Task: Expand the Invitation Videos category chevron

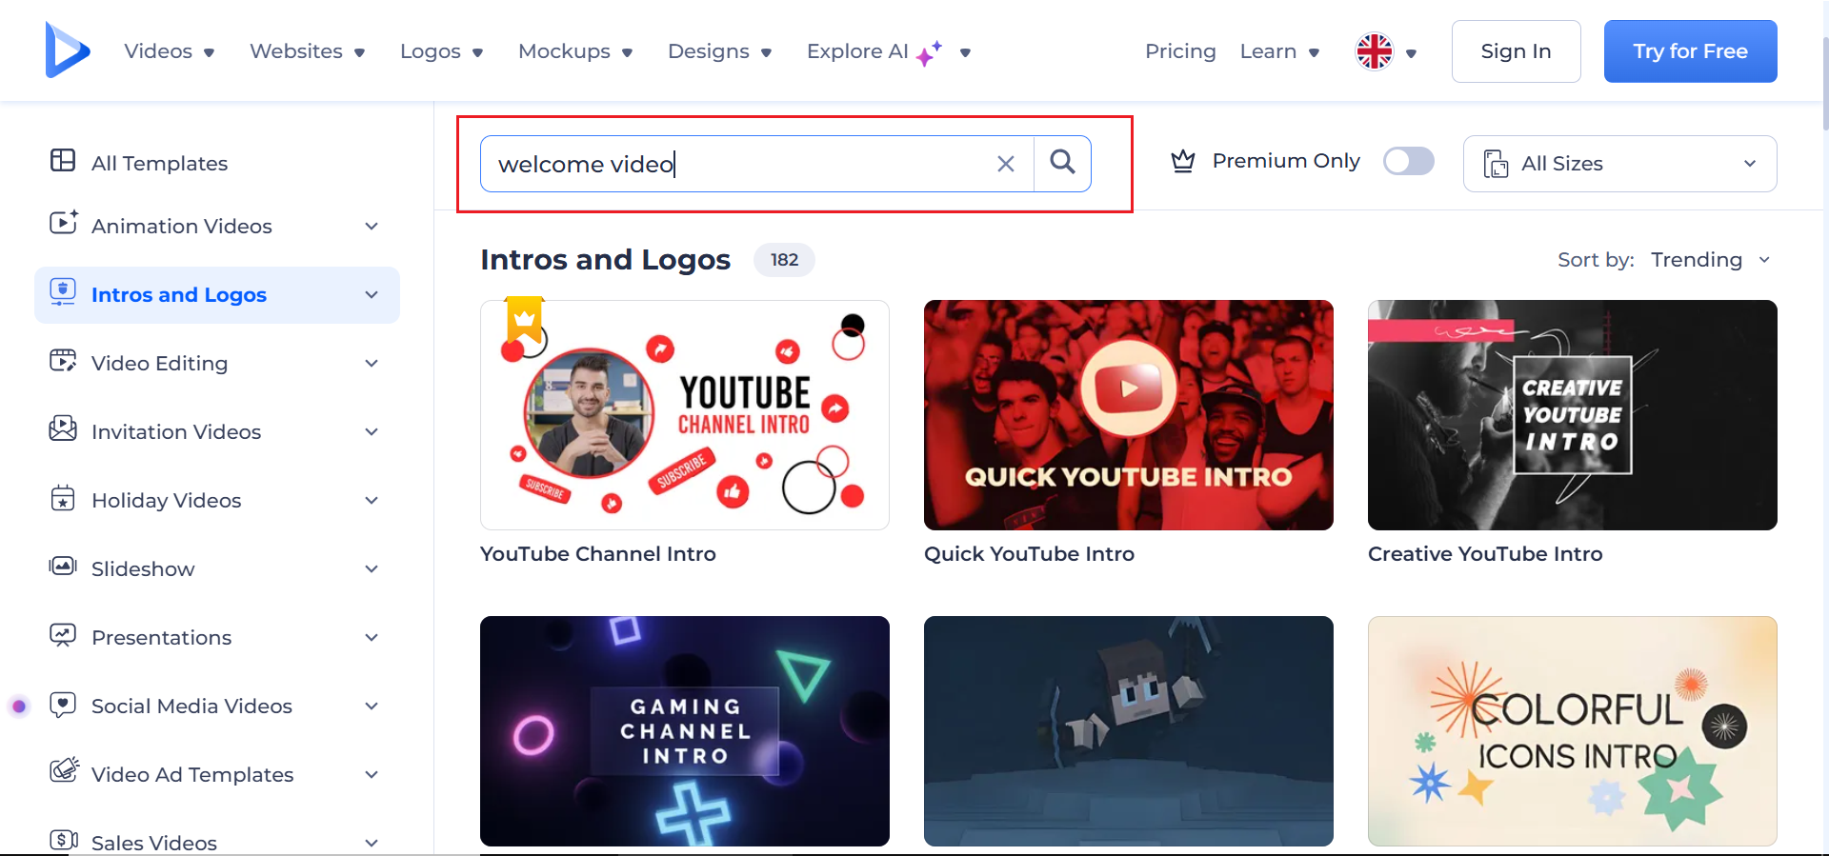Action: point(372,432)
